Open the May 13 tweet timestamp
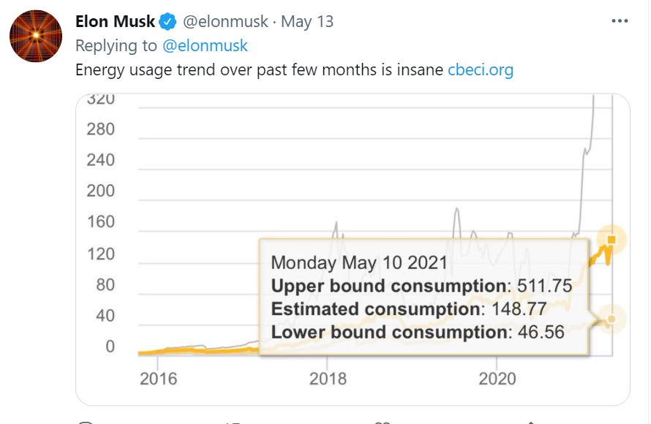Screen dimensions: 651x424 click(x=307, y=22)
